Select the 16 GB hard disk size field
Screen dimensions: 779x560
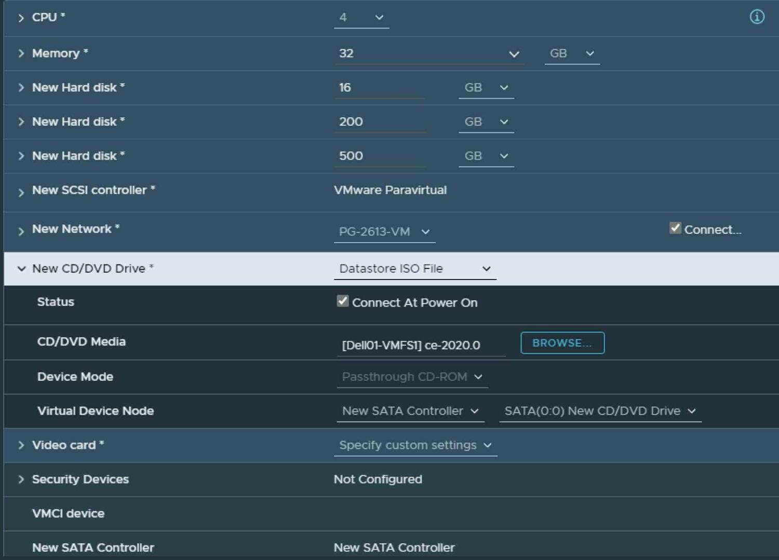[x=379, y=87]
